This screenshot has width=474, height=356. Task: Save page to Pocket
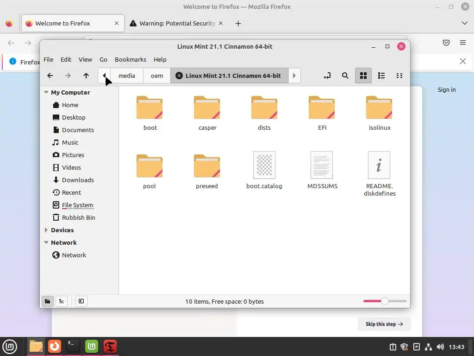(446, 43)
